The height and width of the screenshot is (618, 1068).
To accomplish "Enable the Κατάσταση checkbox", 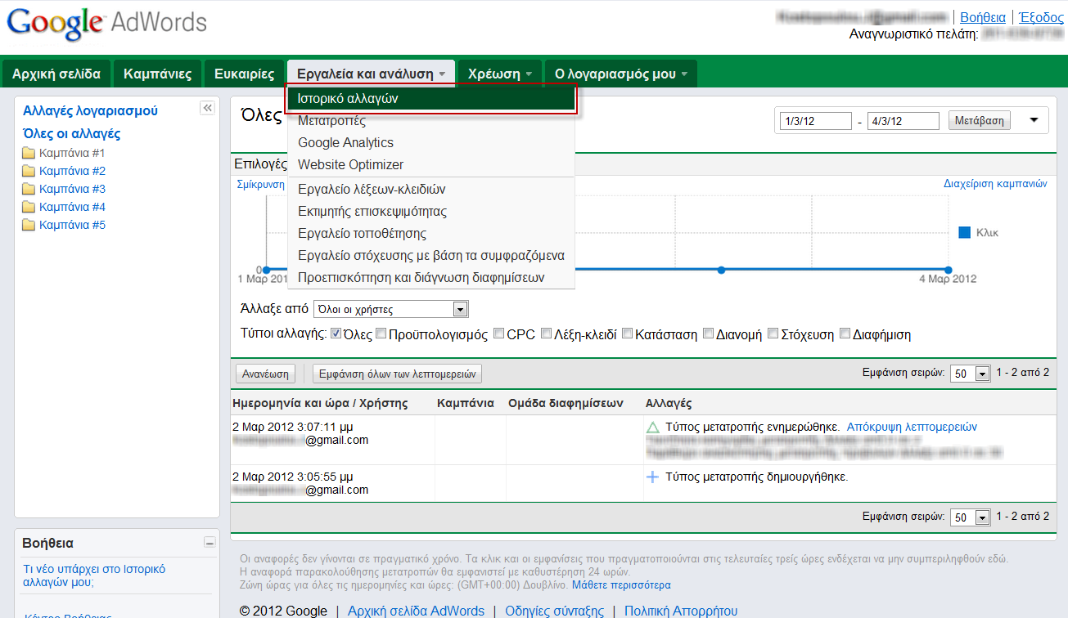I will [x=627, y=334].
